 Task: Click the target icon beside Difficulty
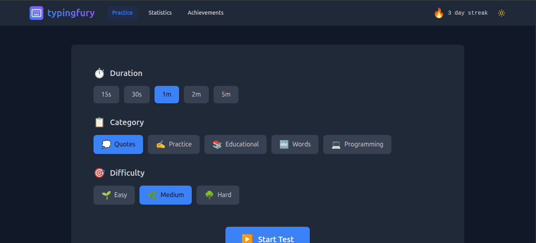pos(99,173)
